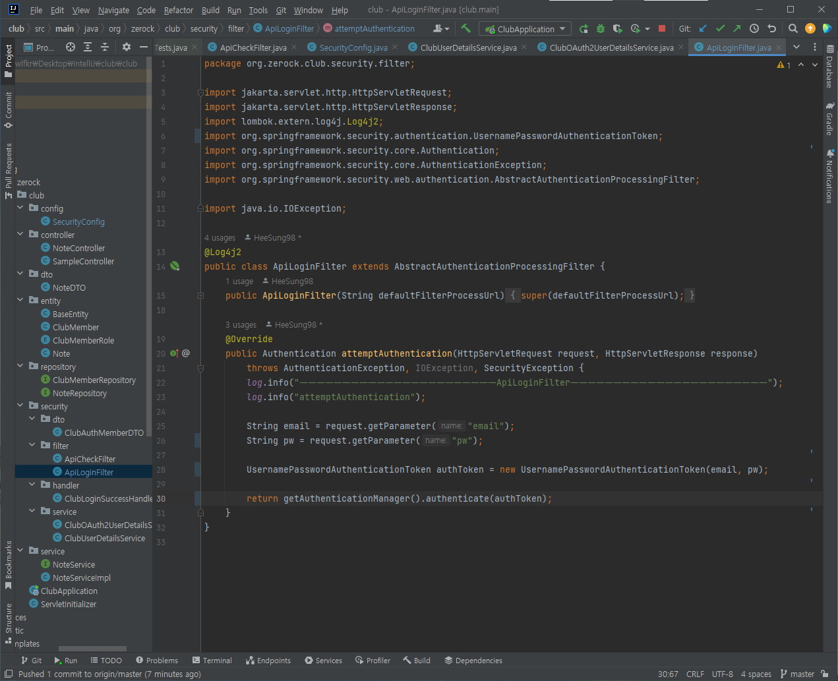Open Code With Me user icon
The width and height of the screenshot is (838, 681).
(440, 28)
